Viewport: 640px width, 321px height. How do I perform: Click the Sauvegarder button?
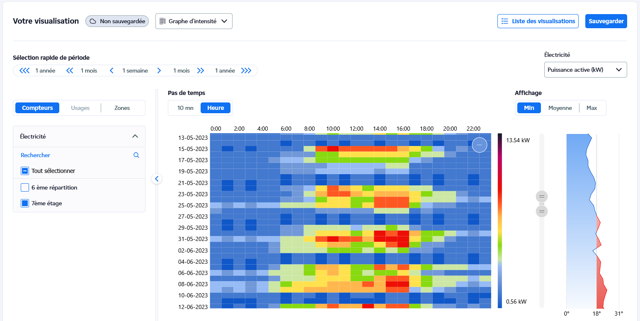click(x=606, y=21)
